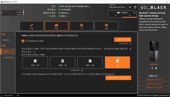Screen dimensions: 170x97
Task: Click 关于 DASHBOARD in footer
Action: (x=7, y=95)
